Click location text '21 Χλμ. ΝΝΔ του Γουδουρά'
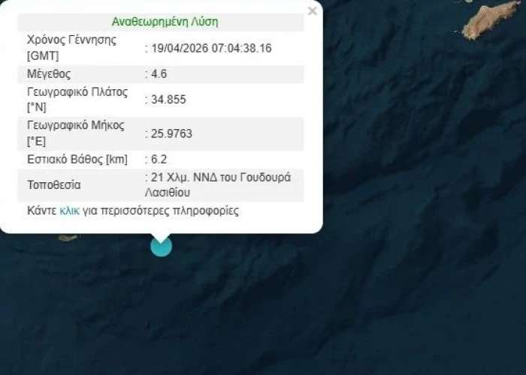This screenshot has width=526, height=375. pyautogui.click(x=221, y=177)
